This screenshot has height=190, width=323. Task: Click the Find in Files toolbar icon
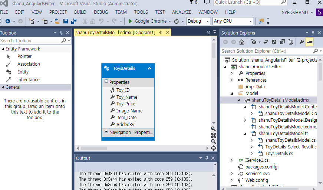click(261, 21)
